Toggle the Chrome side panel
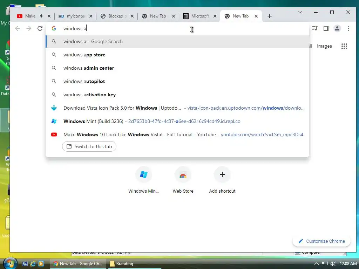Screen dimensions: 359x269 (x=326, y=28)
